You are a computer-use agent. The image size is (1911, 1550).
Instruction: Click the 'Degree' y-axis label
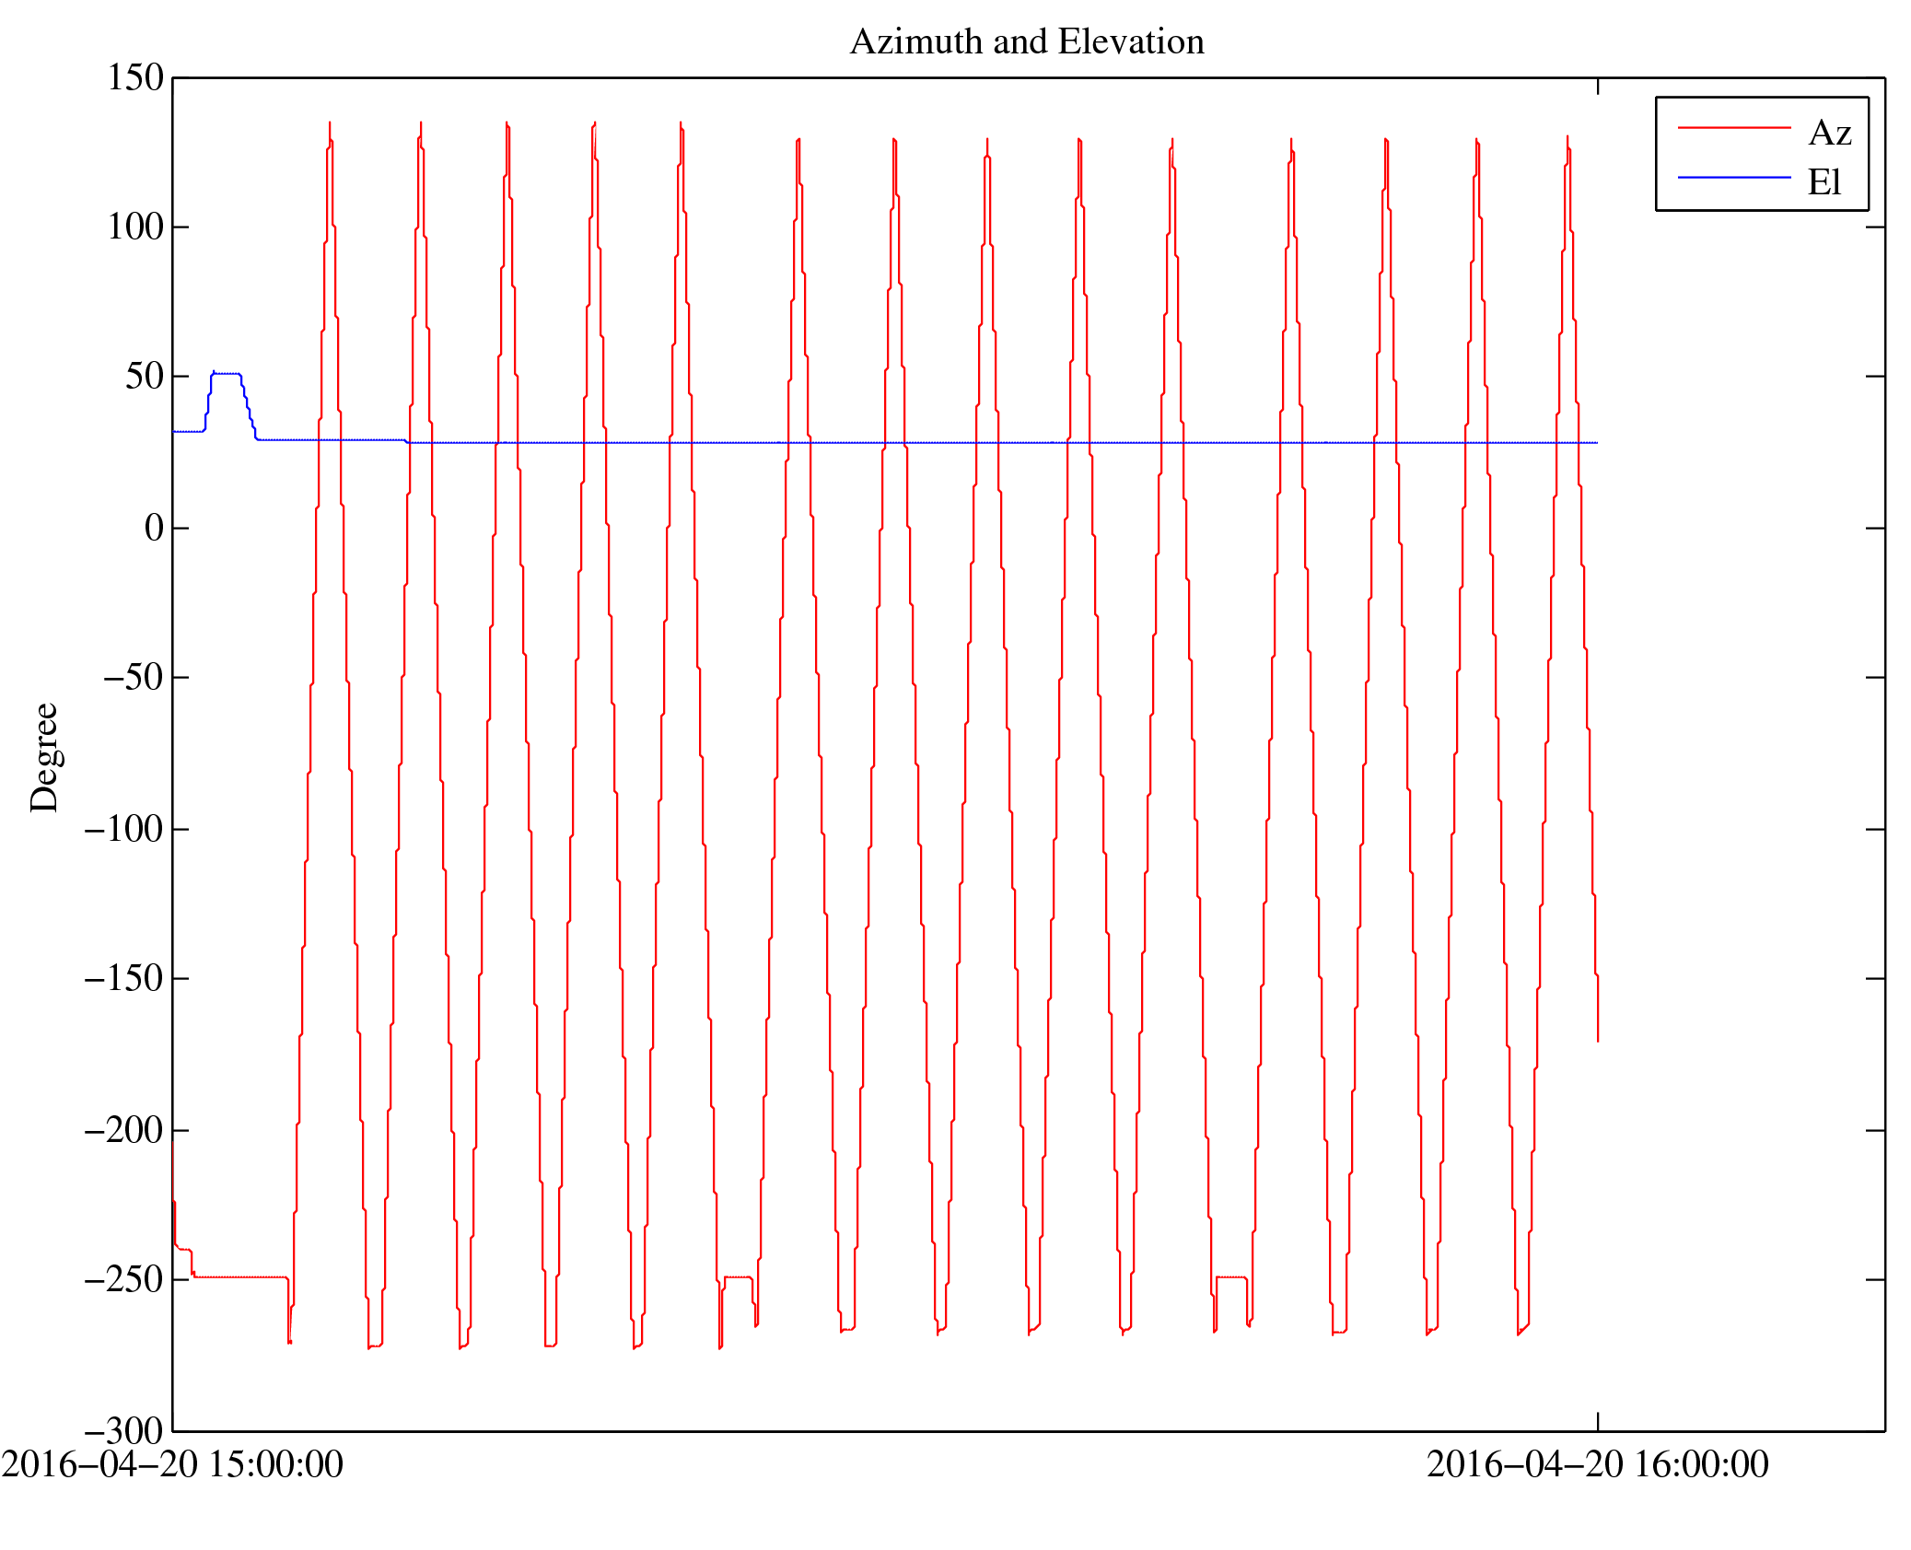(44, 757)
